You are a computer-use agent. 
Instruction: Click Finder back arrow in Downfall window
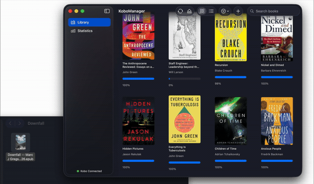10,123
